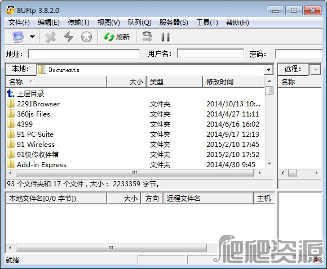The height and width of the screenshot is (269, 327).
Task: Click the remote panel 名称 column header
Action: tap(301, 82)
